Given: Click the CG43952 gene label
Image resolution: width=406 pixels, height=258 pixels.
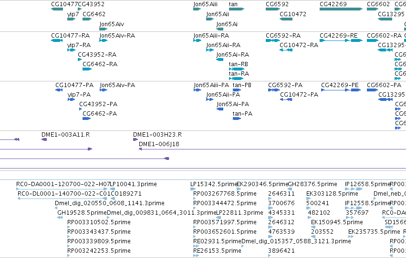Looking at the screenshot, I should pyautogui.click(x=91, y=4).
